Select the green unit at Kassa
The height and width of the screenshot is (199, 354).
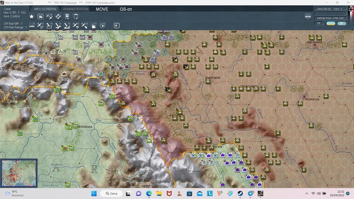[x=58, y=90]
